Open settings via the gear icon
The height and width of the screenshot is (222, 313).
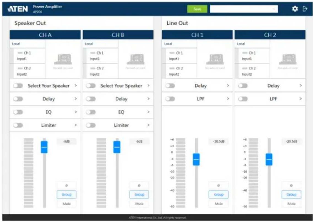[x=295, y=9]
